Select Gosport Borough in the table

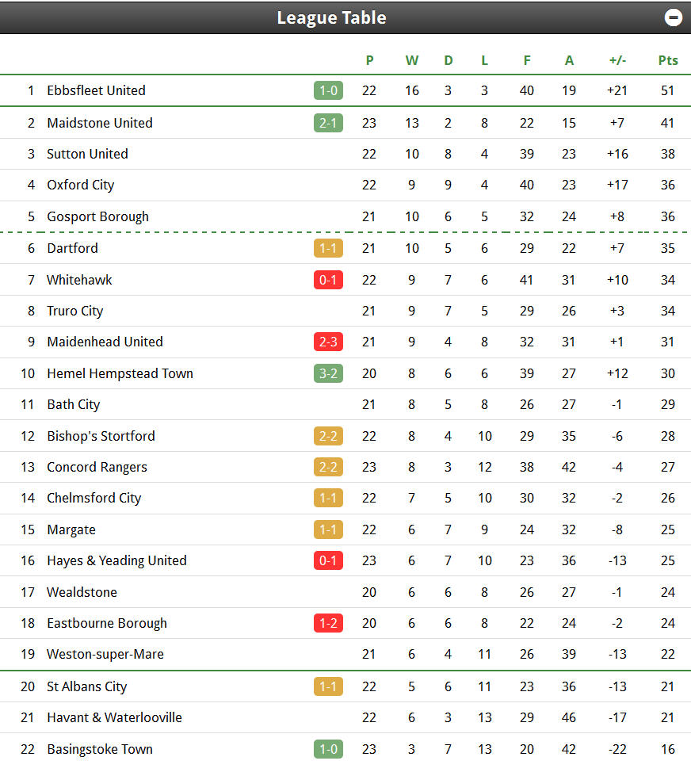(98, 216)
